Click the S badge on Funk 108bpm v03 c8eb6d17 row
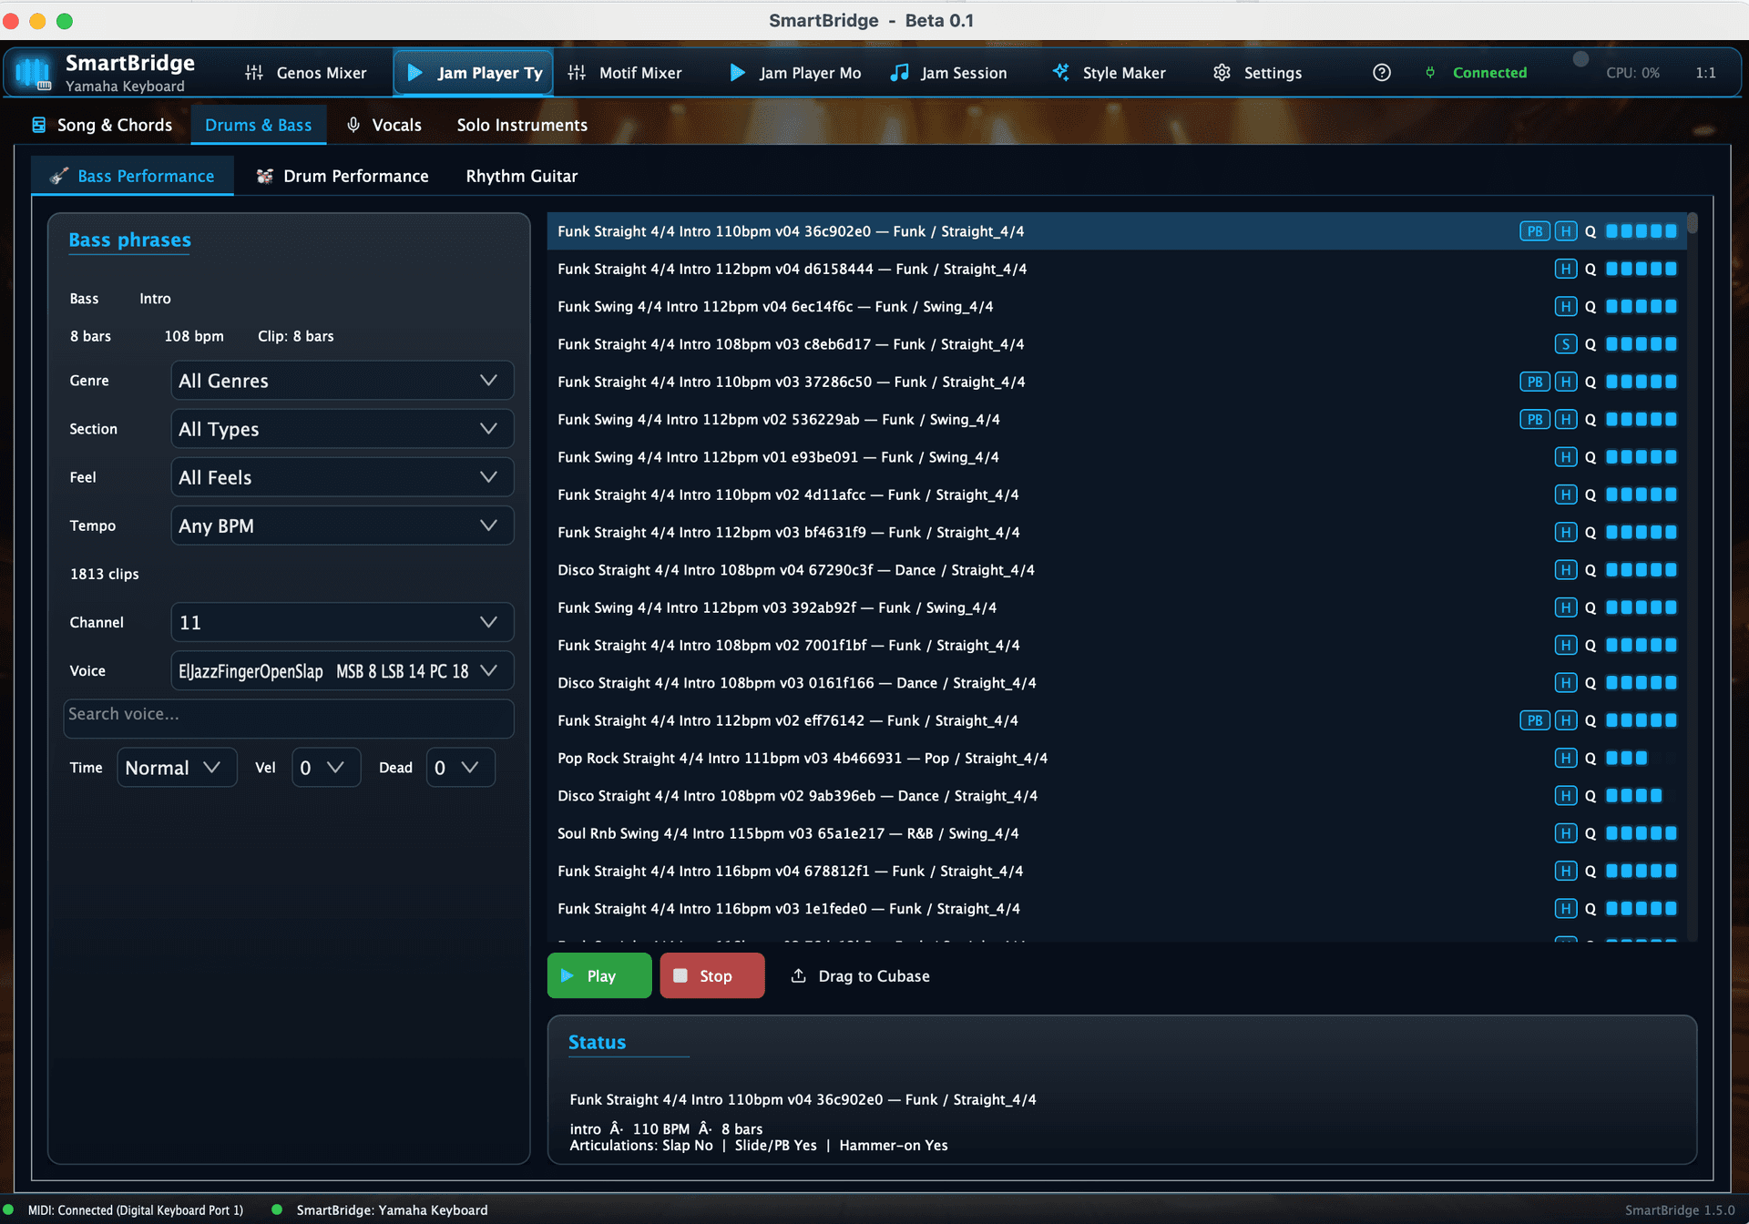The image size is (1749, 1224). (x=1565, y=344)
